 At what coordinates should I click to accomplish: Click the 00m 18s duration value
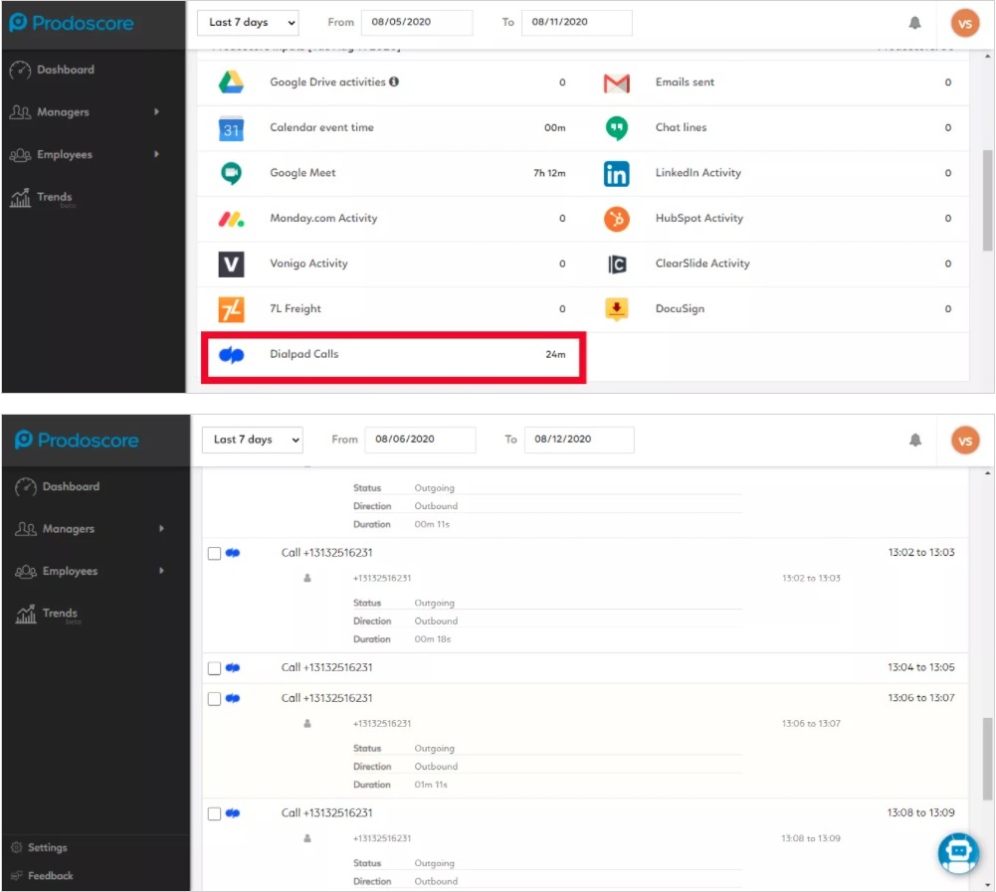click(433, 639)
